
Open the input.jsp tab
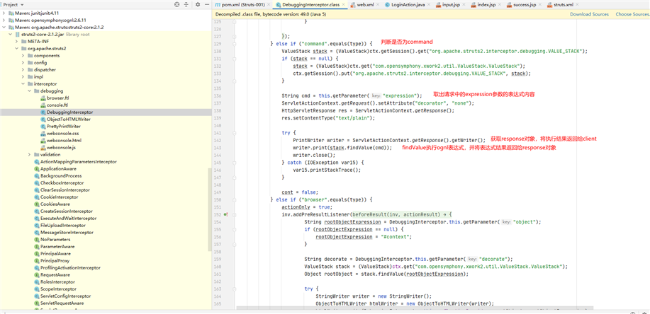point(451,4)
